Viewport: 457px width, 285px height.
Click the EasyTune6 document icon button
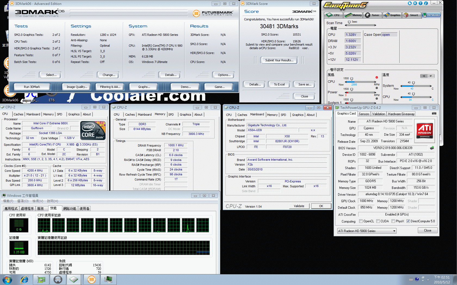(x=410, y=3)
